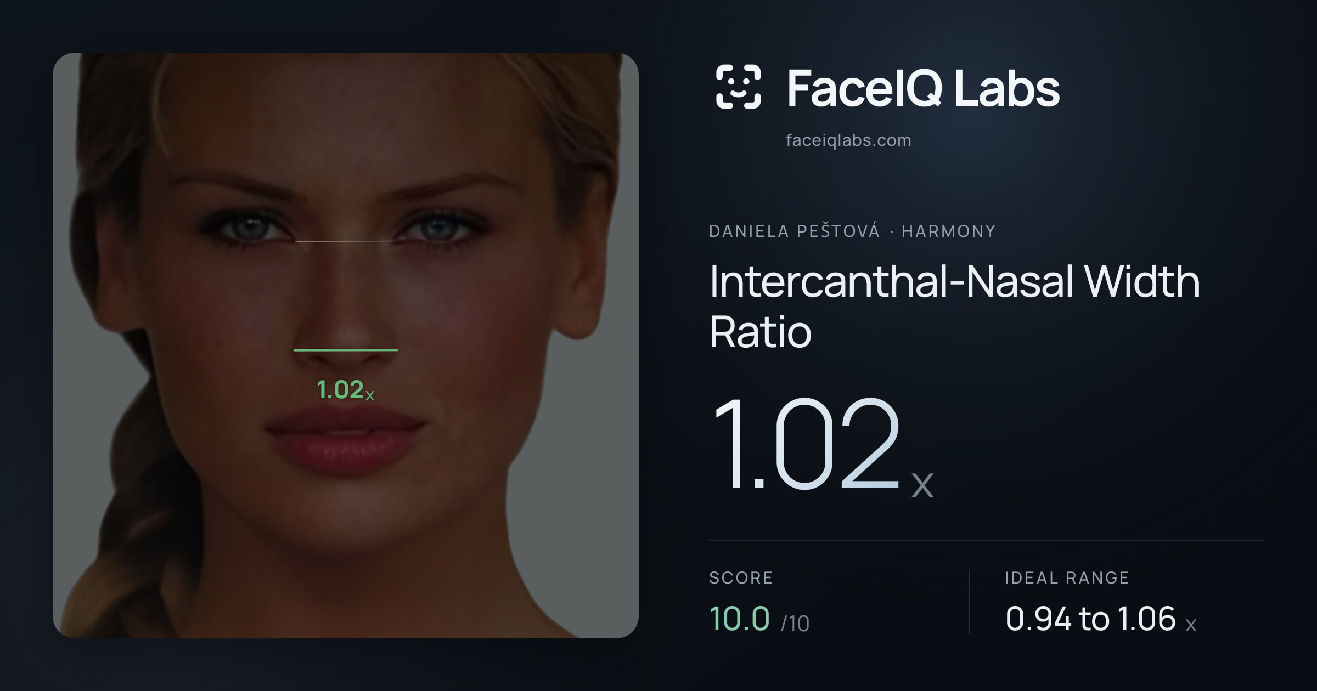Click the /10 score denominator

(x=795, y=624)
